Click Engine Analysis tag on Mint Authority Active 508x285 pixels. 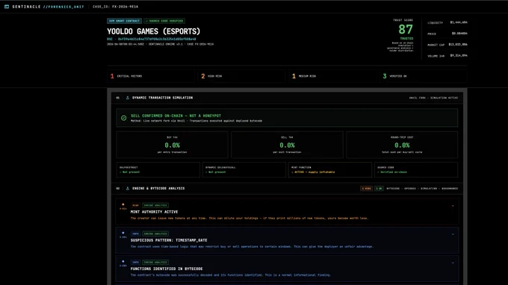155,205
